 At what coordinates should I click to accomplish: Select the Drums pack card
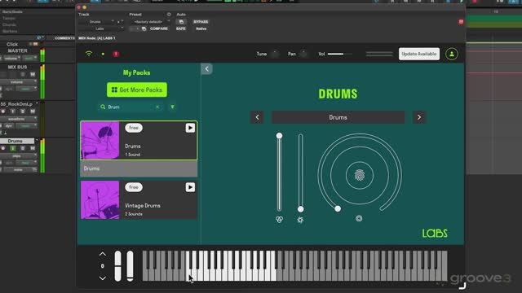[x=139, y=141]
